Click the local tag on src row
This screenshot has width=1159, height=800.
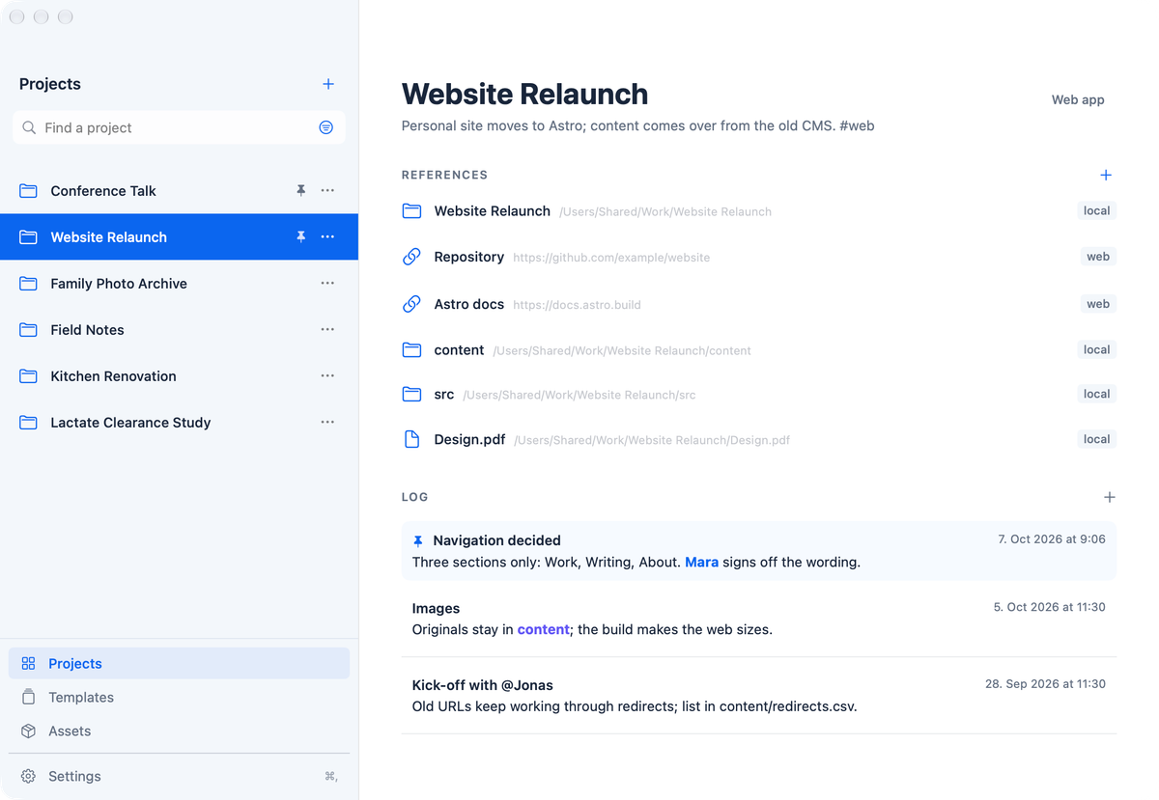pos(1096,394)
